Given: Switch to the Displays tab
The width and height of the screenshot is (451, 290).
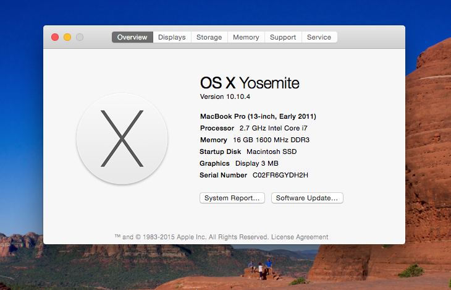Looking at the screenshot, I should (x=172, y=37).
